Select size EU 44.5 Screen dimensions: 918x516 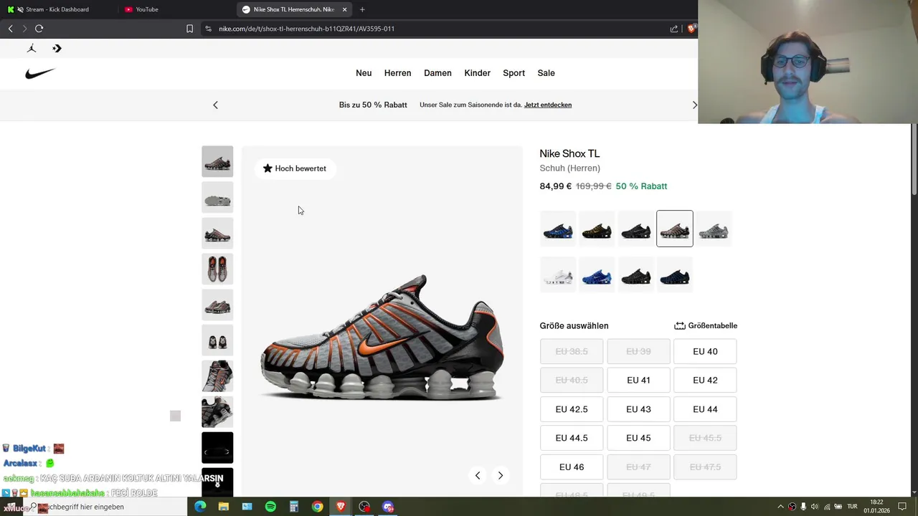(x=572, y=438)
